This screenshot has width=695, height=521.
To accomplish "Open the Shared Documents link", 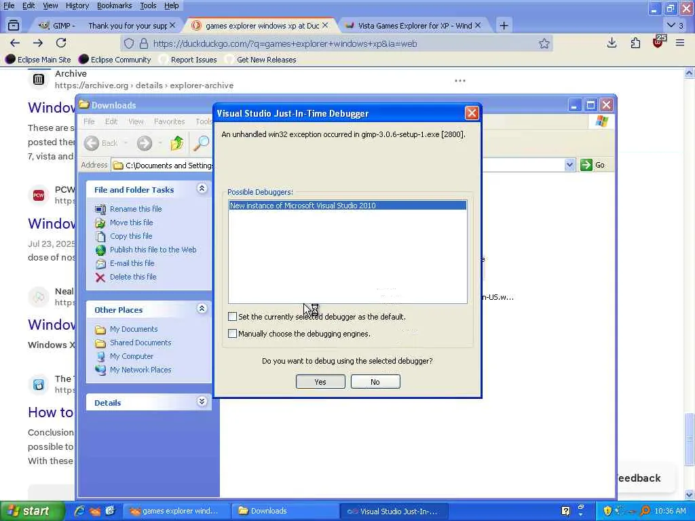I will (140, 343).
